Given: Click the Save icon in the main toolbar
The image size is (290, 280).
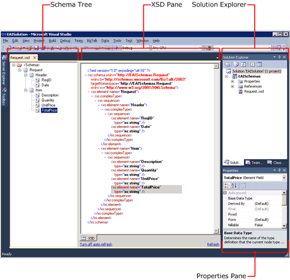Looking at the screenshot, I should coord(37,48).
